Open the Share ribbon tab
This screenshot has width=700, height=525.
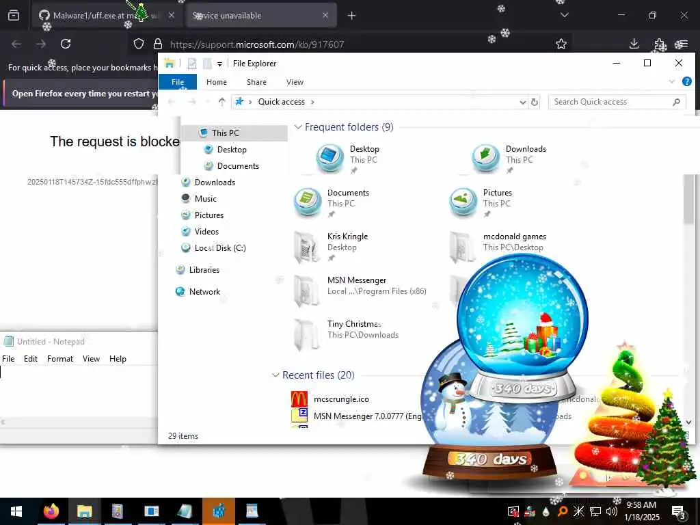tap(256, 82)
